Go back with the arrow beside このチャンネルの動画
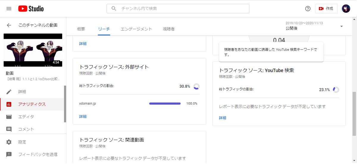Screen dimensions: 357x166 [9, 25]
